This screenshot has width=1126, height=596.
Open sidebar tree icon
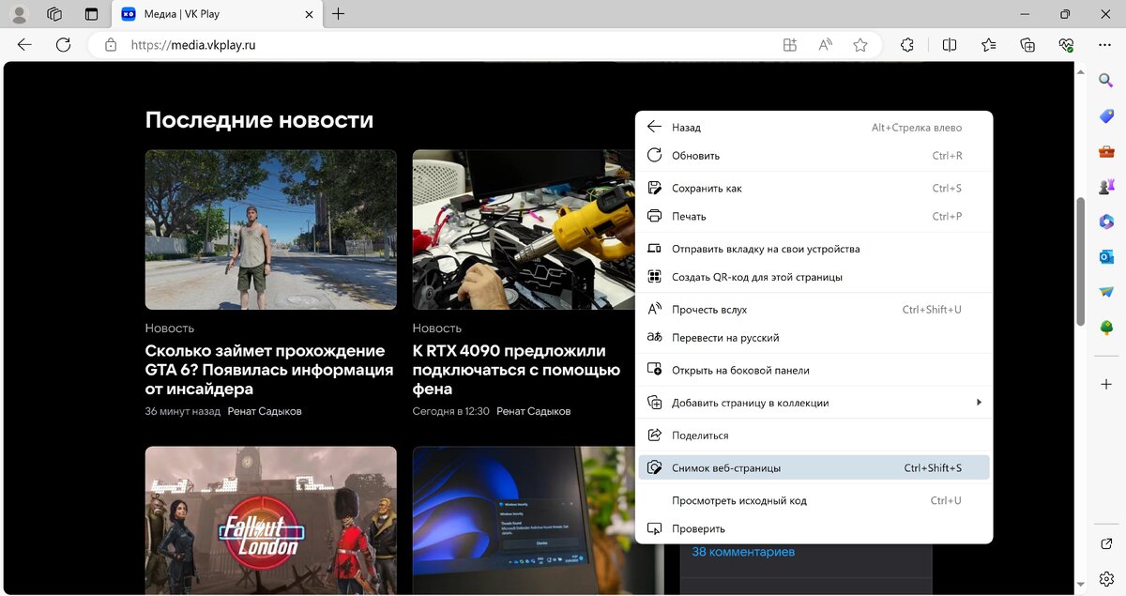1106,327
